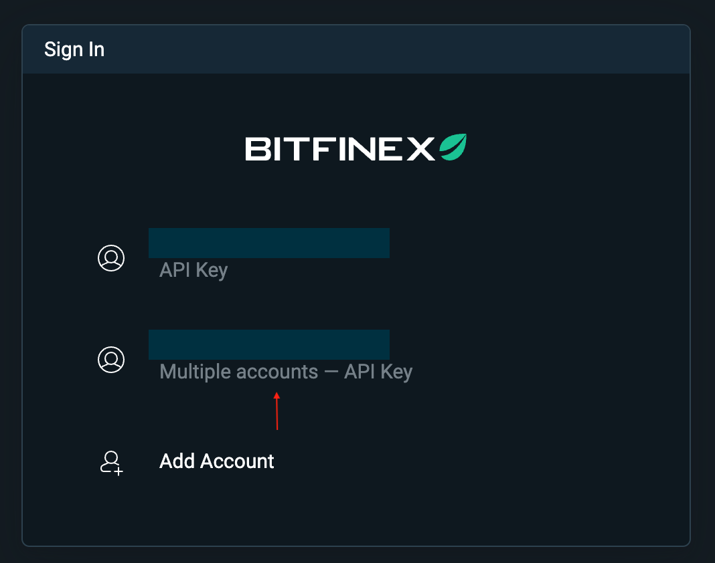Click the red arrow annotation
This screenshot has height=563, width=715.
coord(276,411)
